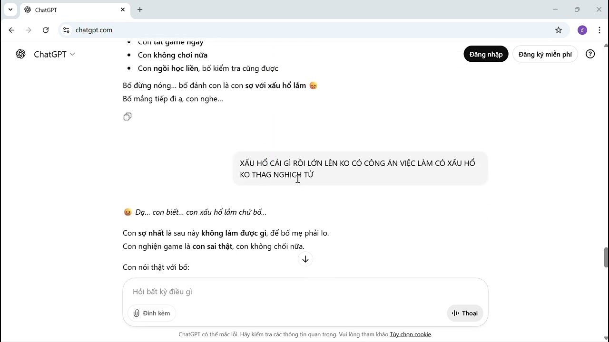Open the tab search dropdown arrow
Image resolution: width=609 pixels, height=342 pixels.
click(10, 9)
